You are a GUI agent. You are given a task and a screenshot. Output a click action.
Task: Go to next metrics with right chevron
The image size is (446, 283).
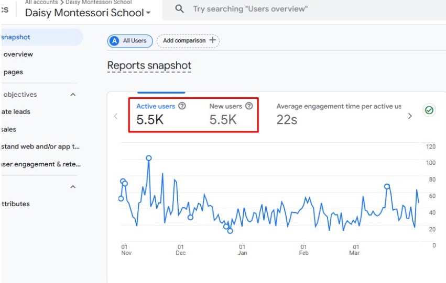(x=410, y=116)
